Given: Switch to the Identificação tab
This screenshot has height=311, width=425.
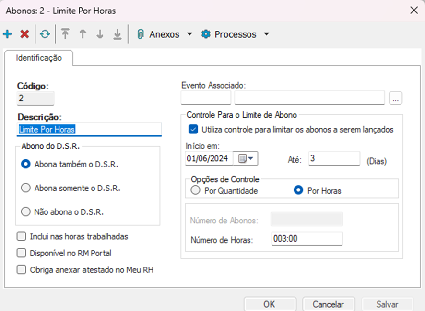Looking at the screenshot, I should pyautogui.click(x=39, y=58).
